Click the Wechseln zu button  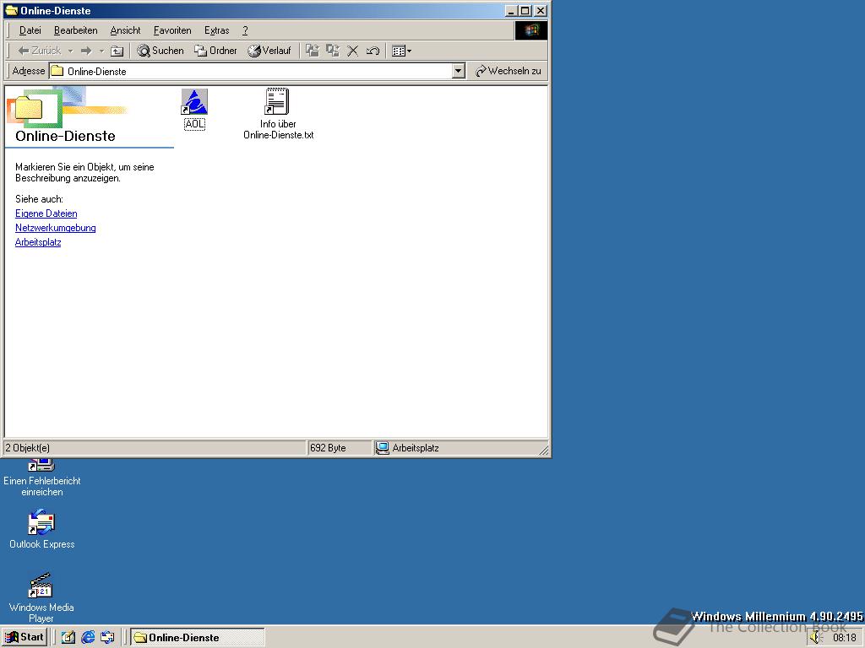pos(508,71)
